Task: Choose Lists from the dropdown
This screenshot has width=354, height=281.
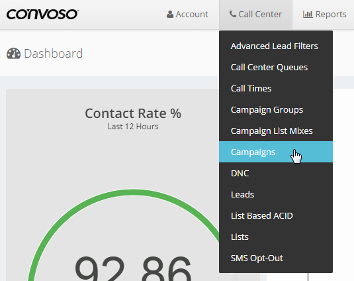Action: pos(276,237)
